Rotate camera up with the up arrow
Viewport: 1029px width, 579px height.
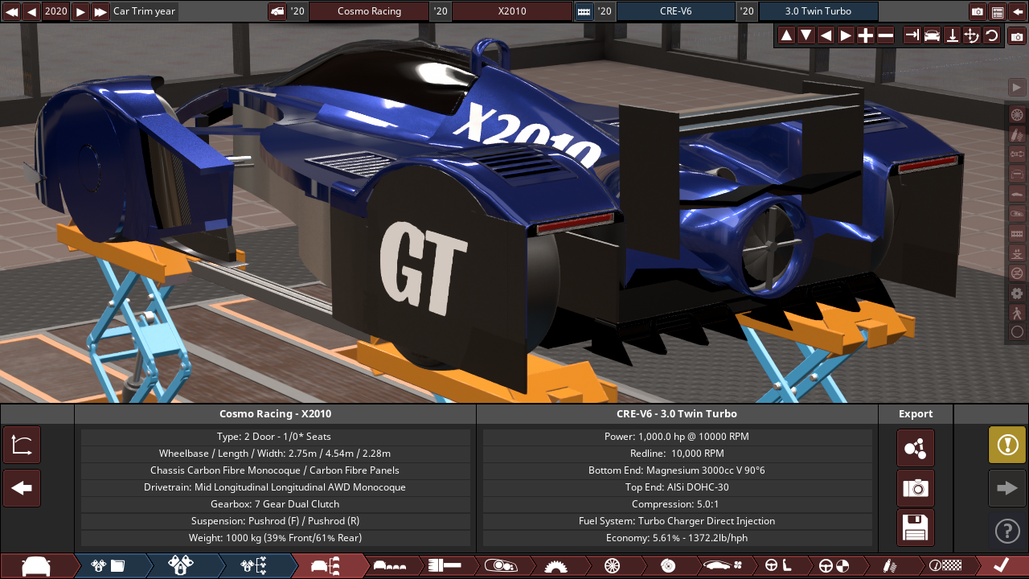[786, 35]
